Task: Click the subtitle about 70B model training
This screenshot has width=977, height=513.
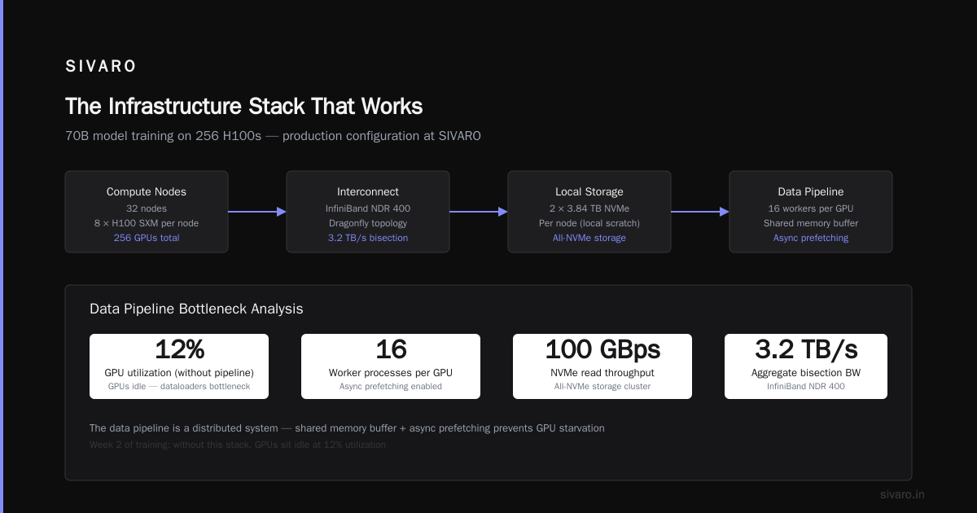Action: [x=273, y=136]
